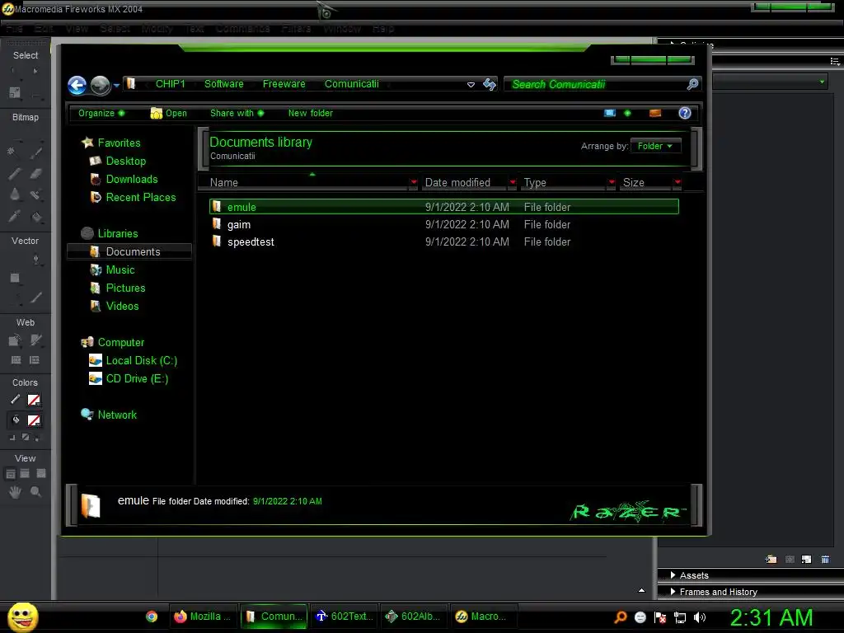Choose the Subselection tool arrow
The width and height of the screenshot is (844, 633).
click(35, 71)
